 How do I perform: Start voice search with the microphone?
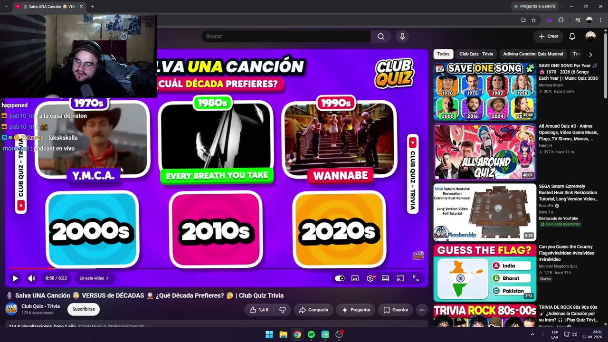pyautogui.click(x=402, y=36)
